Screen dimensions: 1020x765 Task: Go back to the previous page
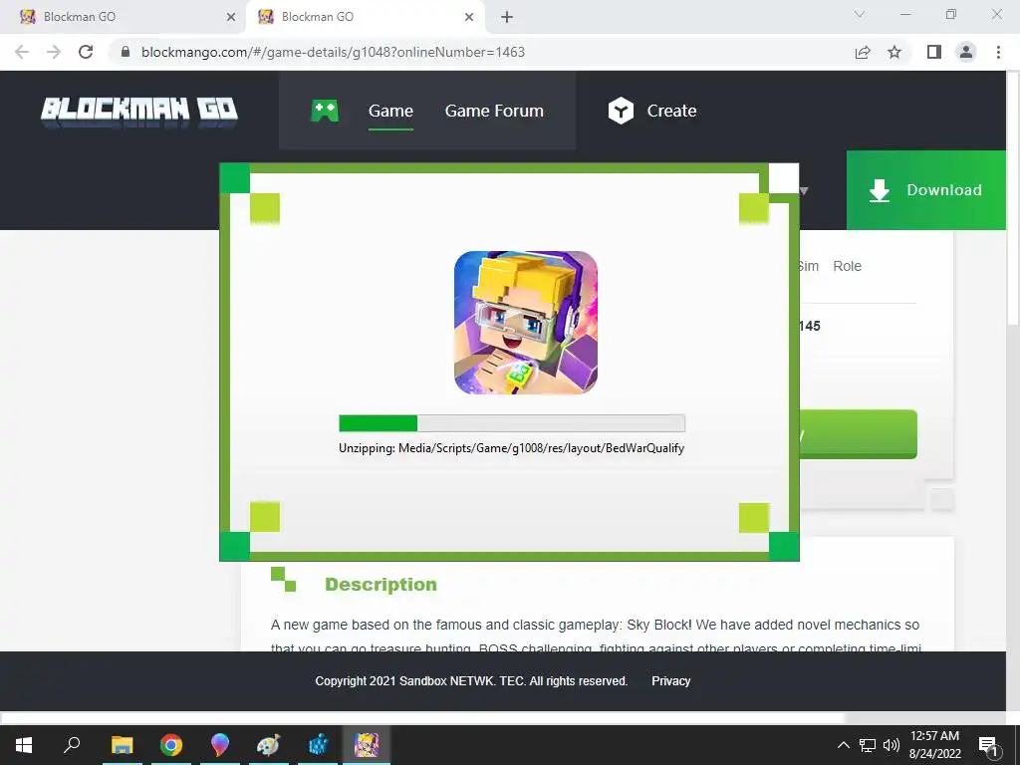pos(22,52)
